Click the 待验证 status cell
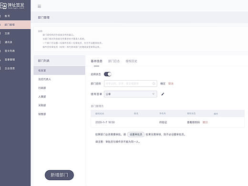Image resolution: width=248 pixels, height=186 pixels. pos(163,122)
